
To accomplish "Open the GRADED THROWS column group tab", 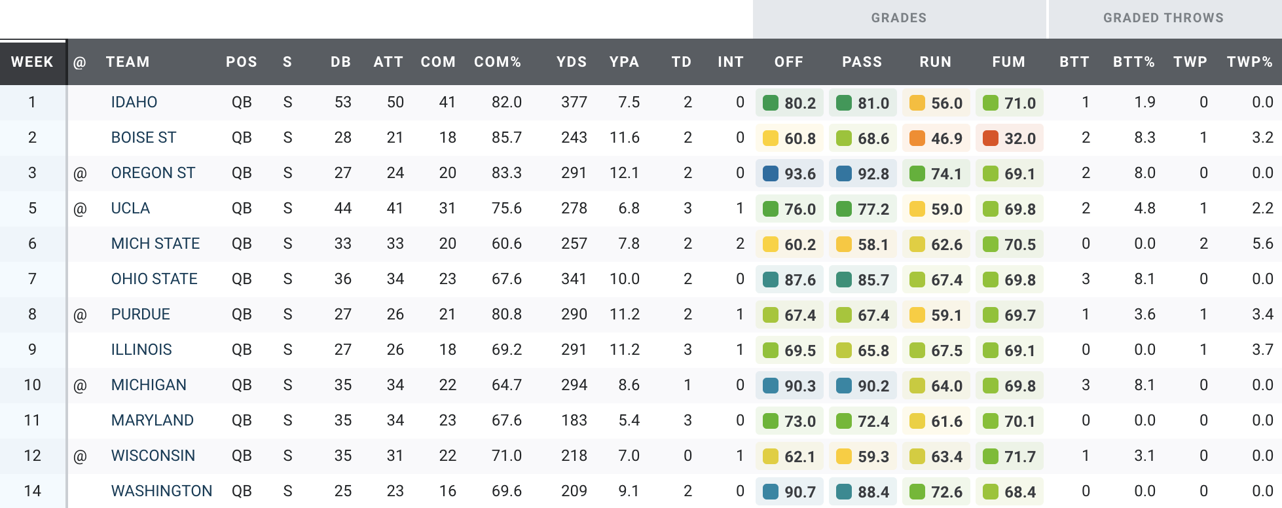I will pos(1163,18).
